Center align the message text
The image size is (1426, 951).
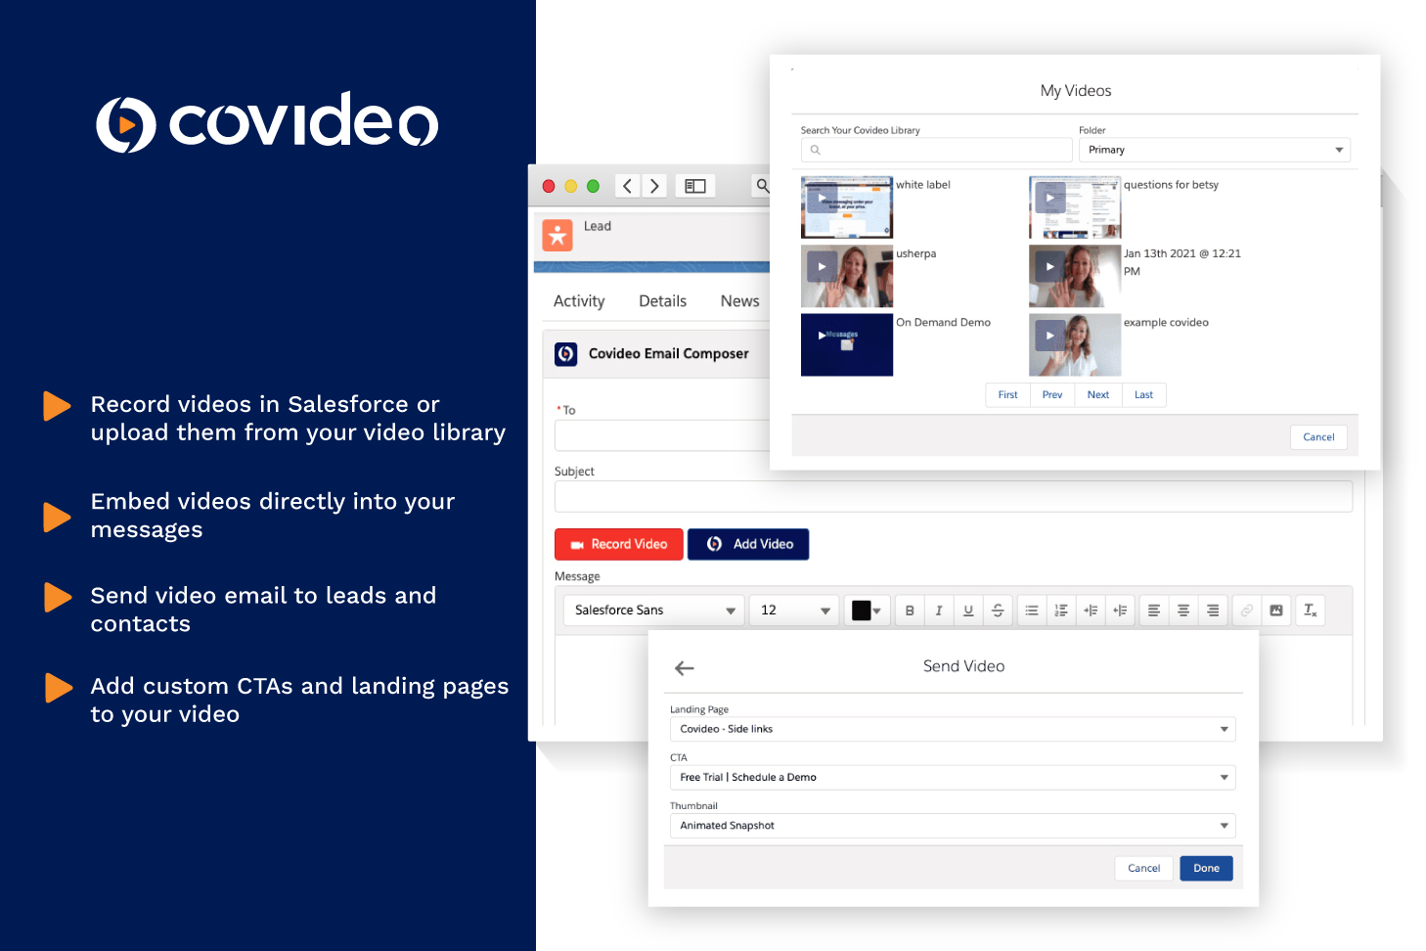(1183, 611)
